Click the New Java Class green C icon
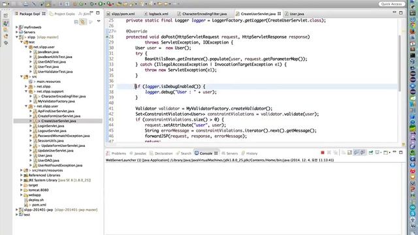 coord(82,4)
